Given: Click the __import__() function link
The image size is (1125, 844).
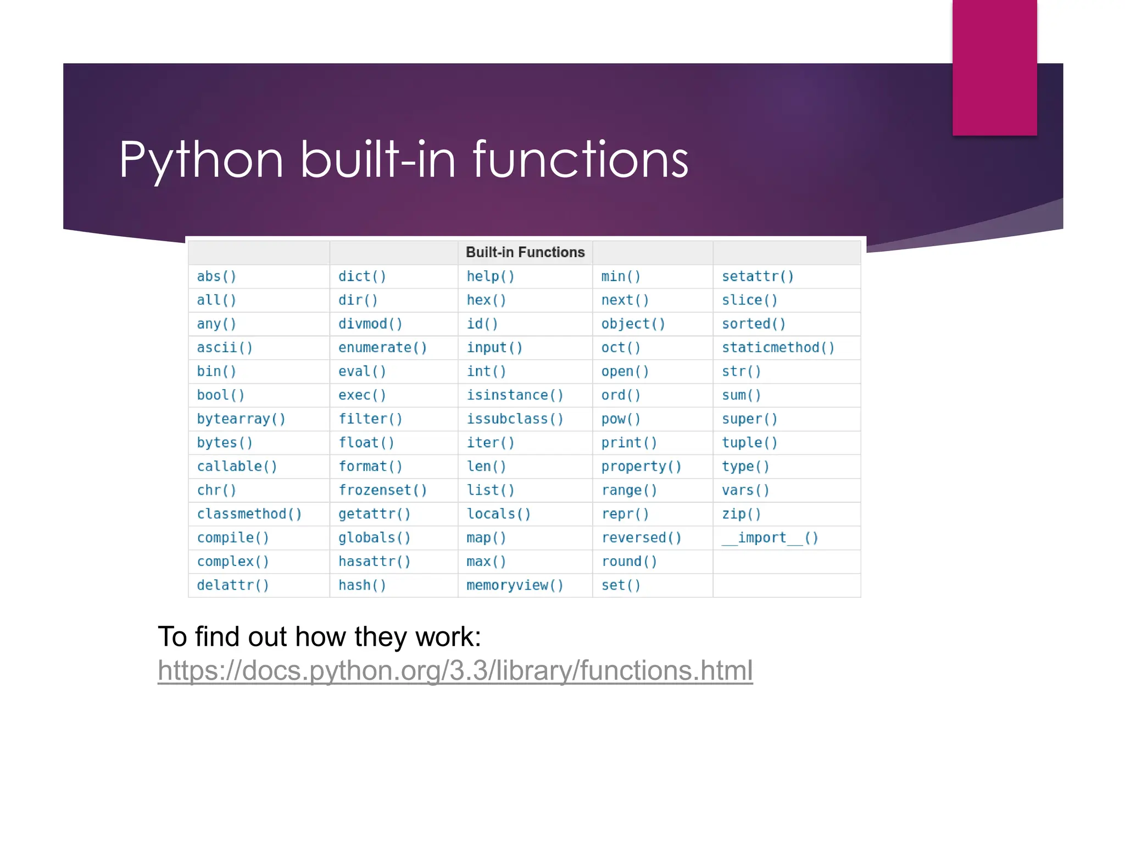Looking at the screenshot, I should click(x=770, y=538).
